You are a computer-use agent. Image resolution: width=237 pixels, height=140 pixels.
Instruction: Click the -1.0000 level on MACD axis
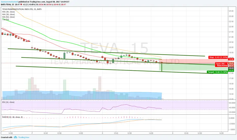[x=232, y=129]
